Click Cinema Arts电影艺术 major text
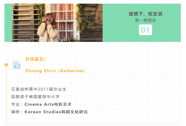The image size is (186, 126). [48, 104]
